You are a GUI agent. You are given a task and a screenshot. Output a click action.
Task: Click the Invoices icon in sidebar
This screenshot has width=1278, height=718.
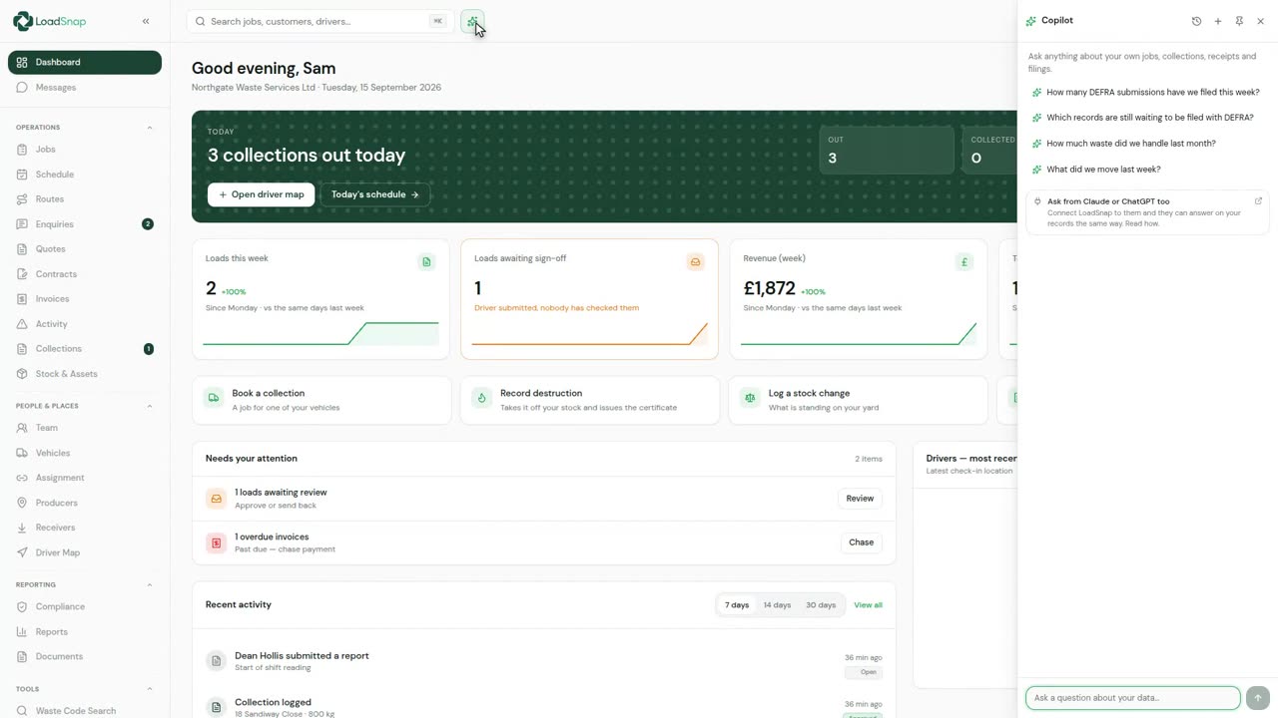tap(23, 299)
